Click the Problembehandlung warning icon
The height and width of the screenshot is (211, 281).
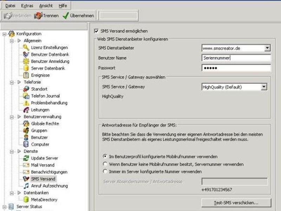click(x=26, y=103)
